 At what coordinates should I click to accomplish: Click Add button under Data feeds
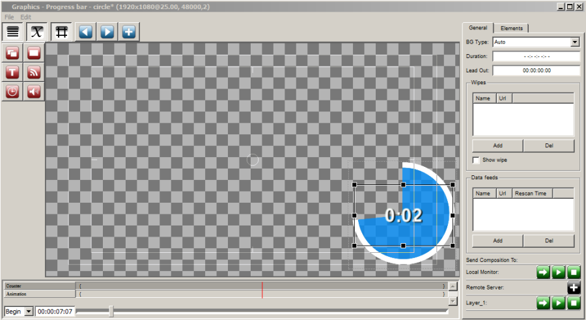497,240
